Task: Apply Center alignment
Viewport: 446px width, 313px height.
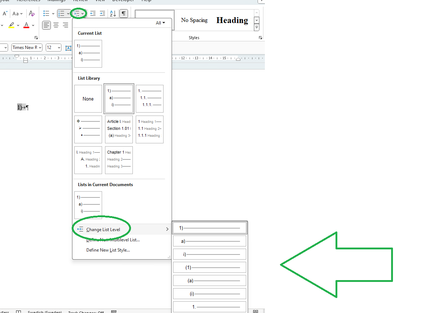Action: pos(56,25)
